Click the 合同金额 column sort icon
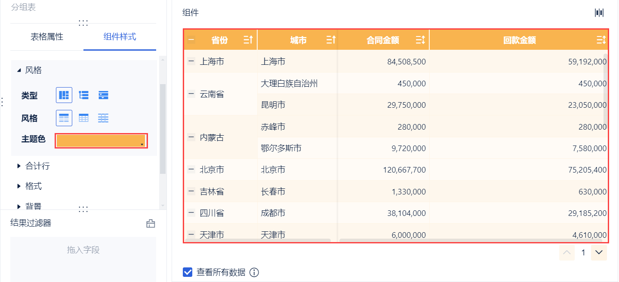The height and width of the screenshot is (282, 619). tap(420, 40)
